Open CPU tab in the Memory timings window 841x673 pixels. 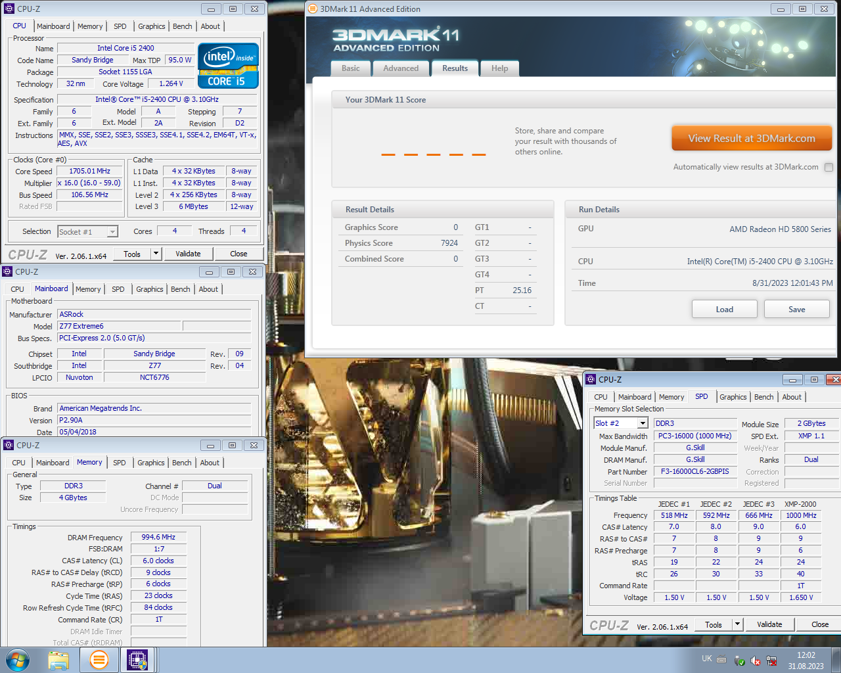click(x=19, y=463)
